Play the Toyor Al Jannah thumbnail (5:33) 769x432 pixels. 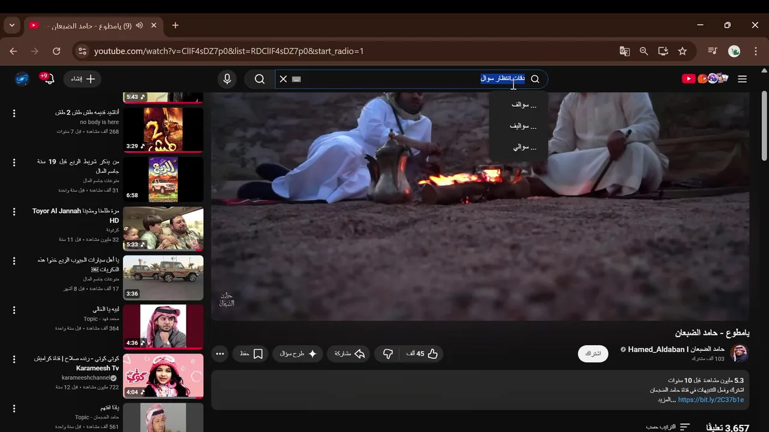click(x=163, y=228)
